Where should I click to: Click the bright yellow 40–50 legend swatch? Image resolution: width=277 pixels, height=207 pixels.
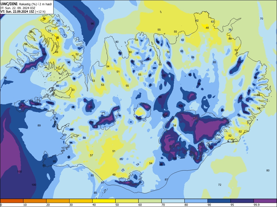coord(104,201)
